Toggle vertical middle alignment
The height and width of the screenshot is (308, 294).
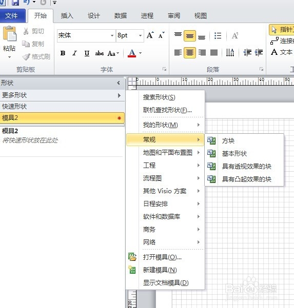189,36
